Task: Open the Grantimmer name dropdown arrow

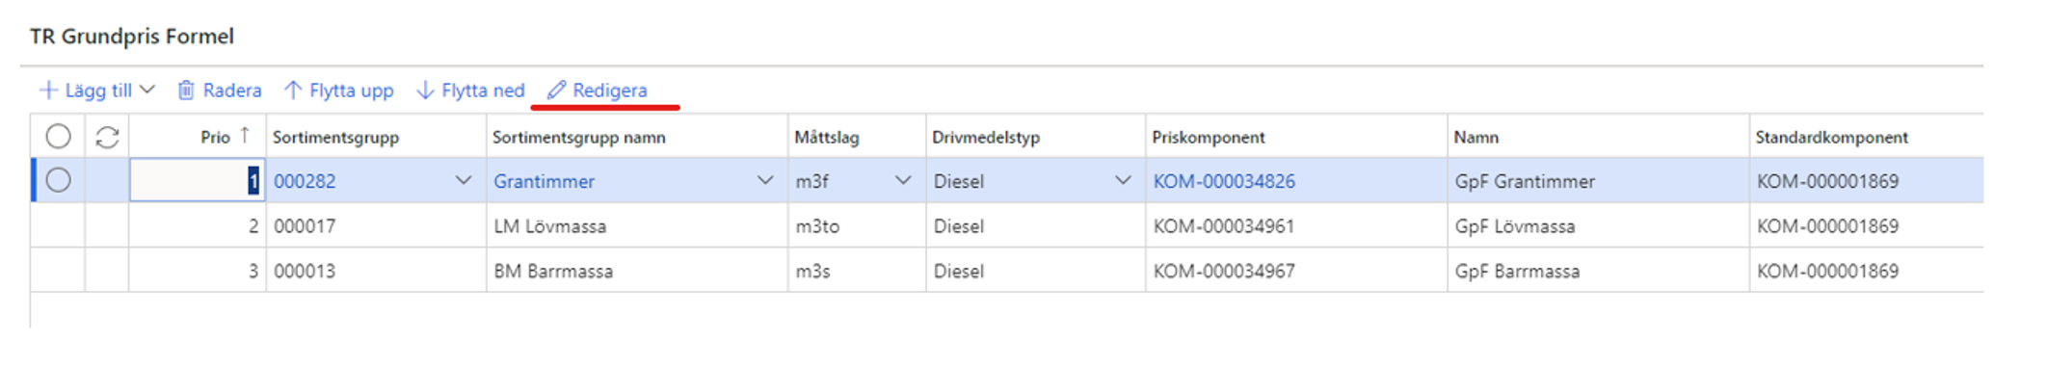Action: [765, 180]
